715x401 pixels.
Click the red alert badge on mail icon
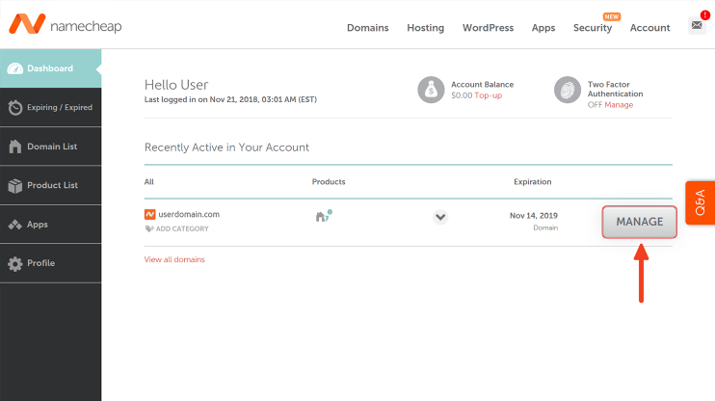pyautogui.click(x=705, y=15)
